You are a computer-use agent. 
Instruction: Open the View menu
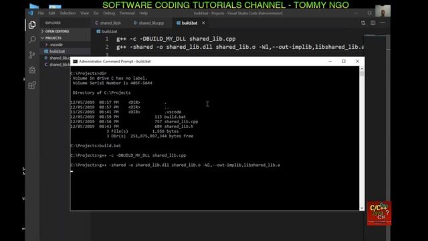click(x=84, y=13)
